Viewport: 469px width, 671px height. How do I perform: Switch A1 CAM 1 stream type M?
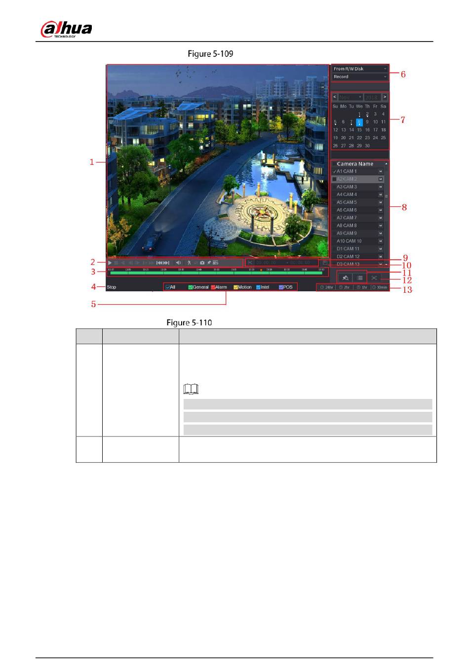click(381, 171)
